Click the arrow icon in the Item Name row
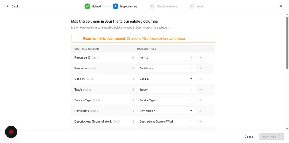The height and width of the screenshot is (143, 289). click(x=133, y=111)
